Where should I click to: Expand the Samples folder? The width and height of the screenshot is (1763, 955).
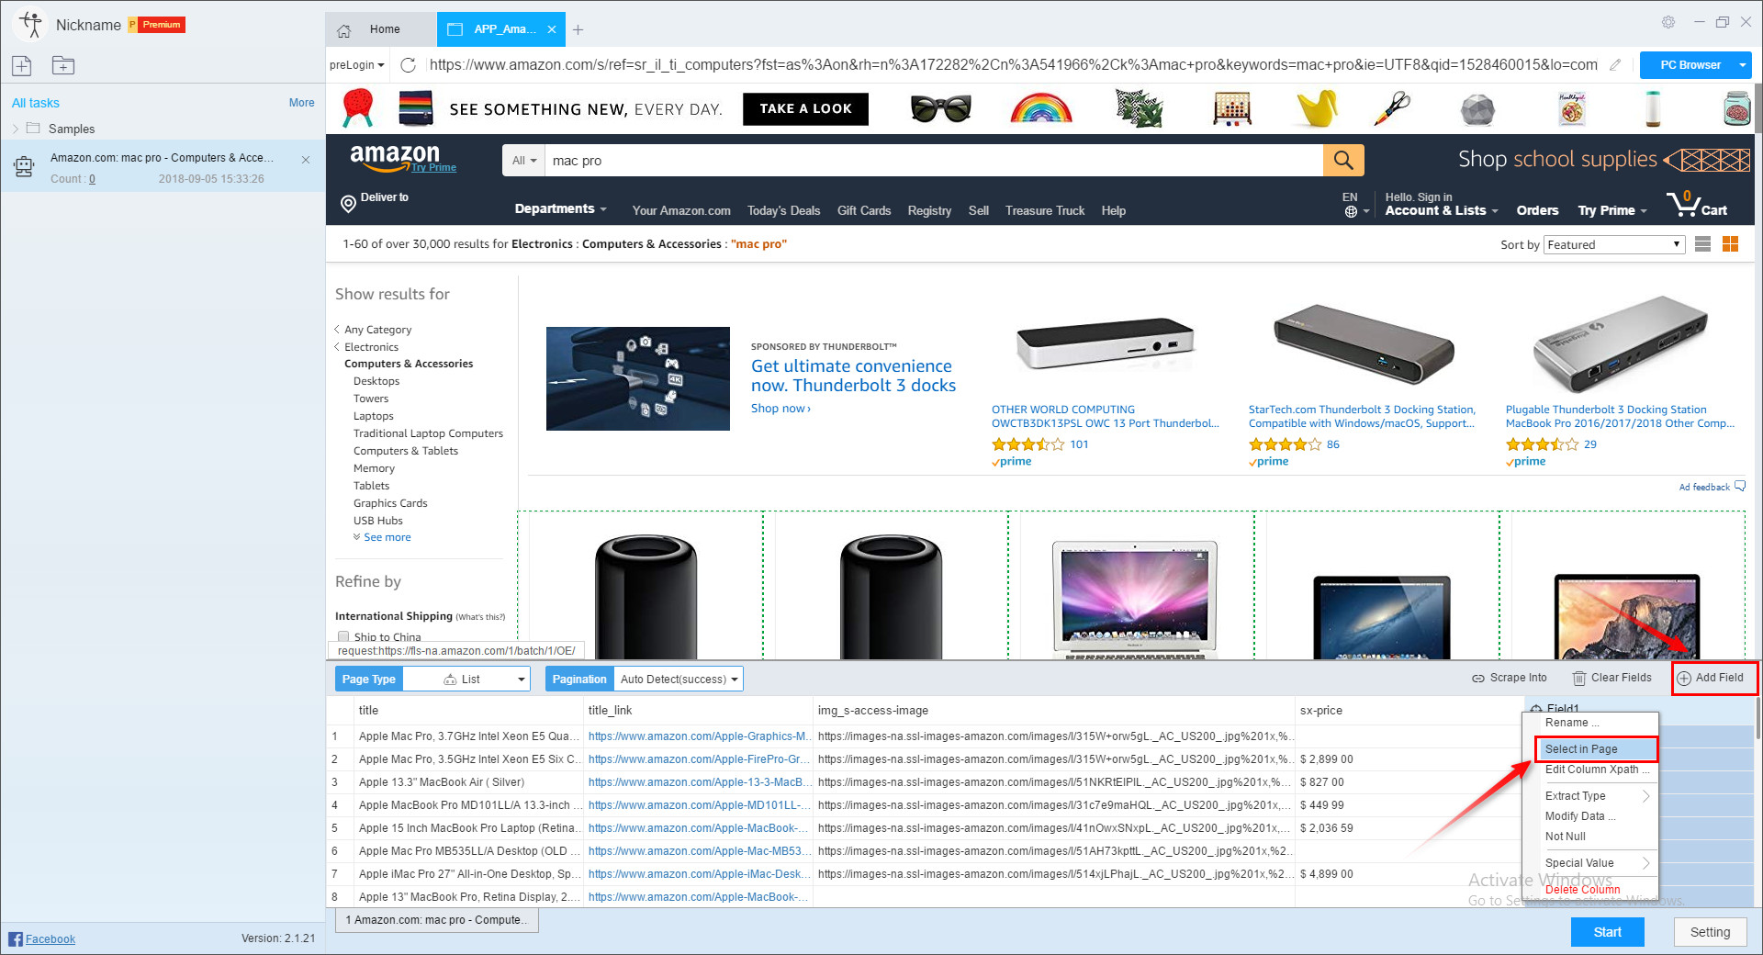click(15, 129)
